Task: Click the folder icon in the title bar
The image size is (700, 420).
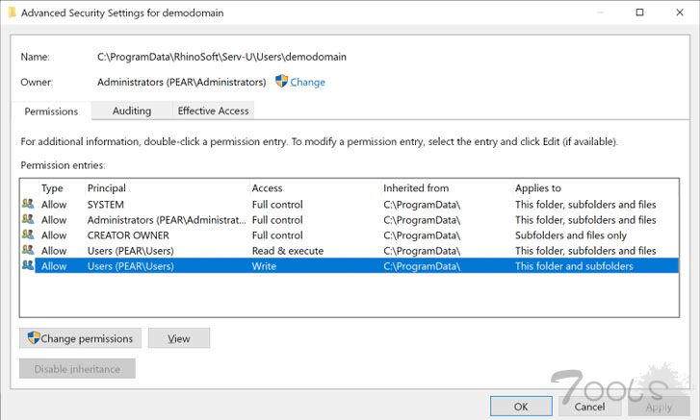Action: pyautogui.click(x=11, y=13)
